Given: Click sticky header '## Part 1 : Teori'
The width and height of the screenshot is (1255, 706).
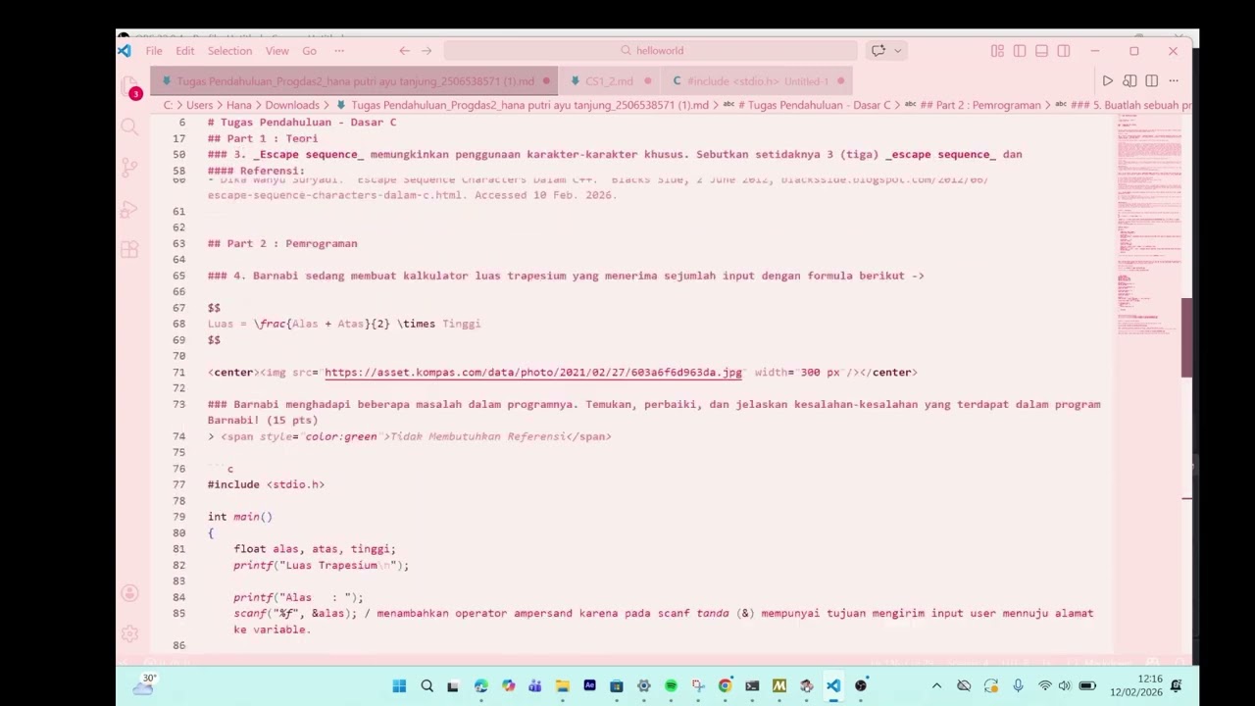Looking at the screenshot, I should point(262,138).
